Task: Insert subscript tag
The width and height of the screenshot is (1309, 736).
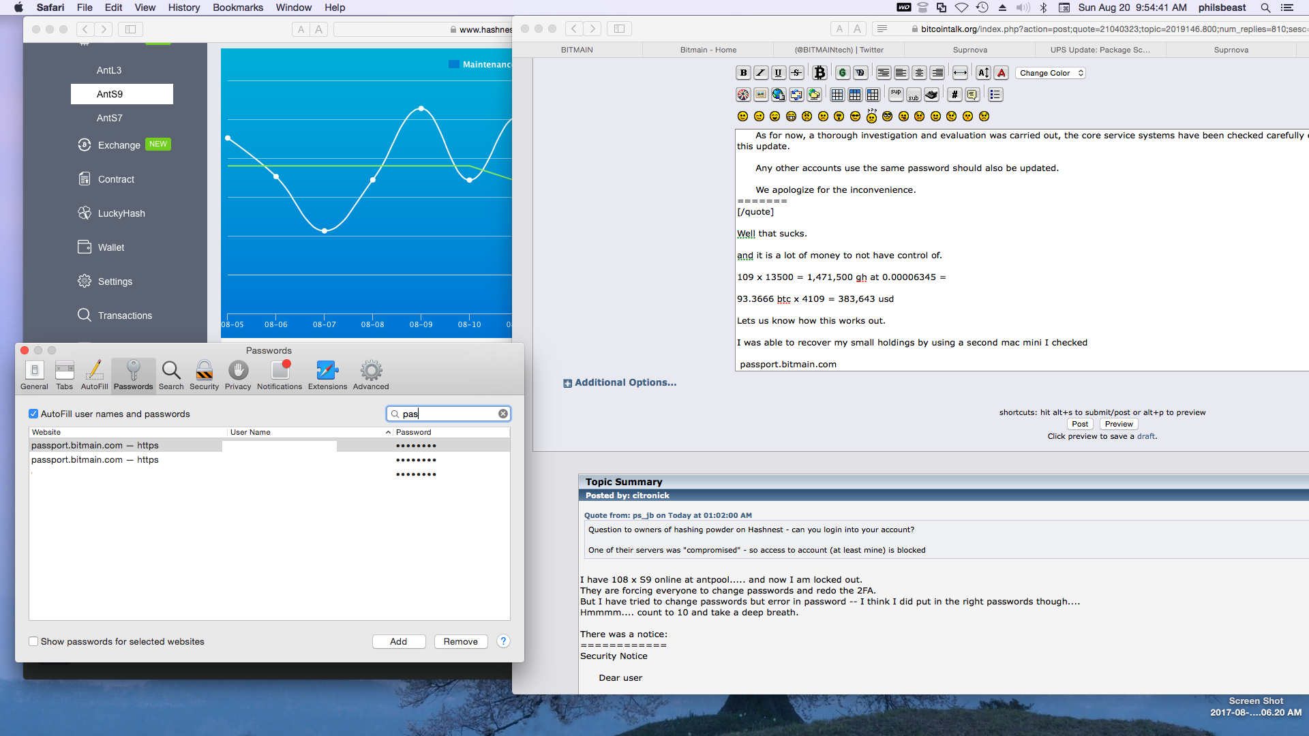Action: point(914,95)
